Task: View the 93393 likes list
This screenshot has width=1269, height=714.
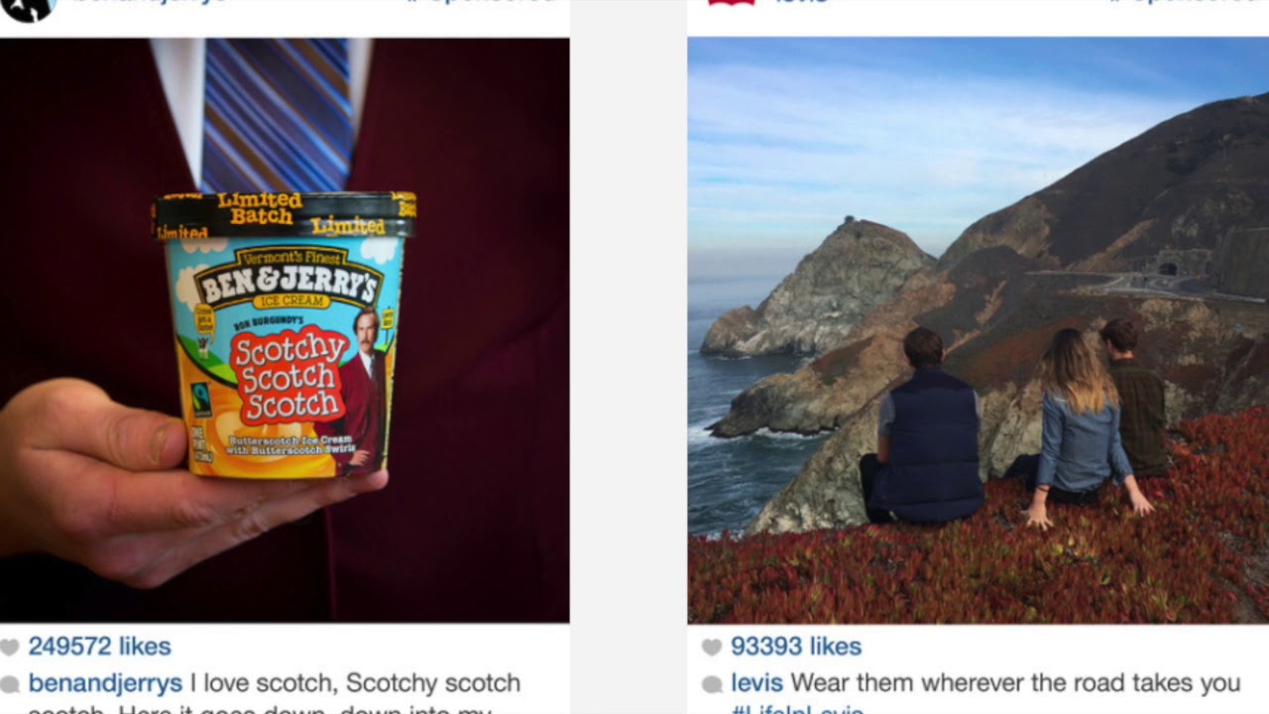Action: pyautogui.click(x=796, y=647)
